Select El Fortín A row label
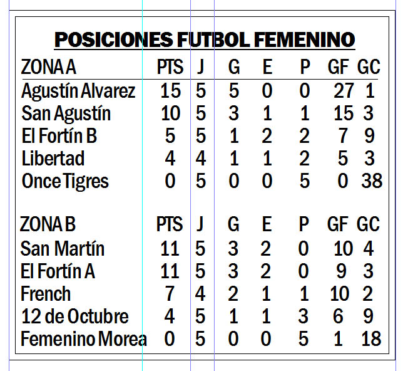This screenshot has width=403, height=371. pyautogui.click(x=58, y=271)
